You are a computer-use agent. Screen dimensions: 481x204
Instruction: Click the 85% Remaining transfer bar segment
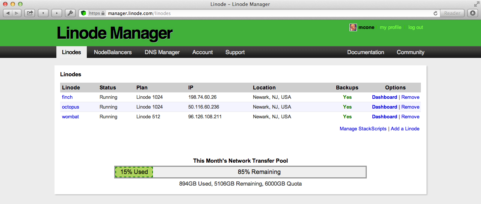pyautogui.click(x=259, y=172)
